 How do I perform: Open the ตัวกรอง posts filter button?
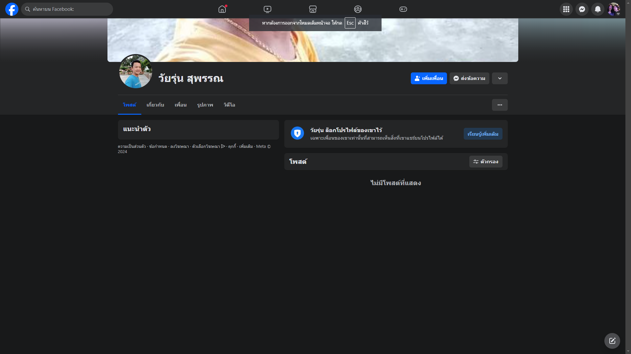pyautogui.click(x=485, y=162)
